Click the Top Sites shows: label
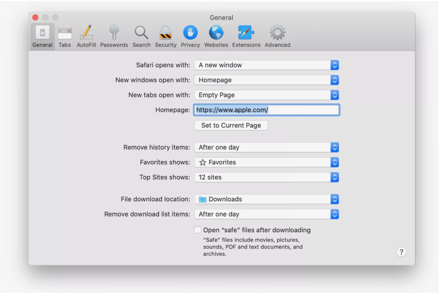The width and height of the screenshot is (439, 295). tap(165, 177)
